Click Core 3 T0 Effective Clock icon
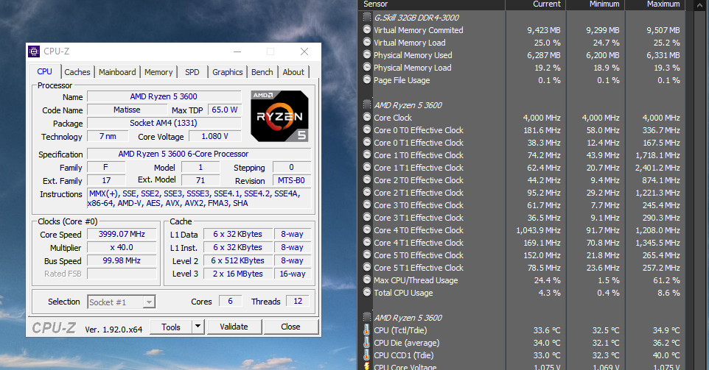This screenshot has width=709, height=370. click(367, 204)
